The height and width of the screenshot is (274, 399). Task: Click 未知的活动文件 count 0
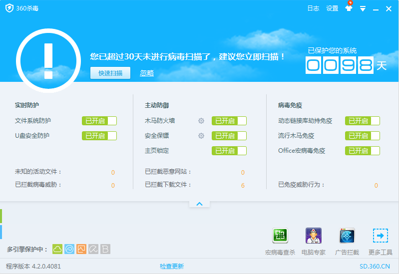tap(113, 173)
